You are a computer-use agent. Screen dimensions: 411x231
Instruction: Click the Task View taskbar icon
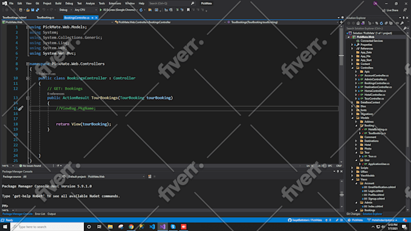(99, 227)
